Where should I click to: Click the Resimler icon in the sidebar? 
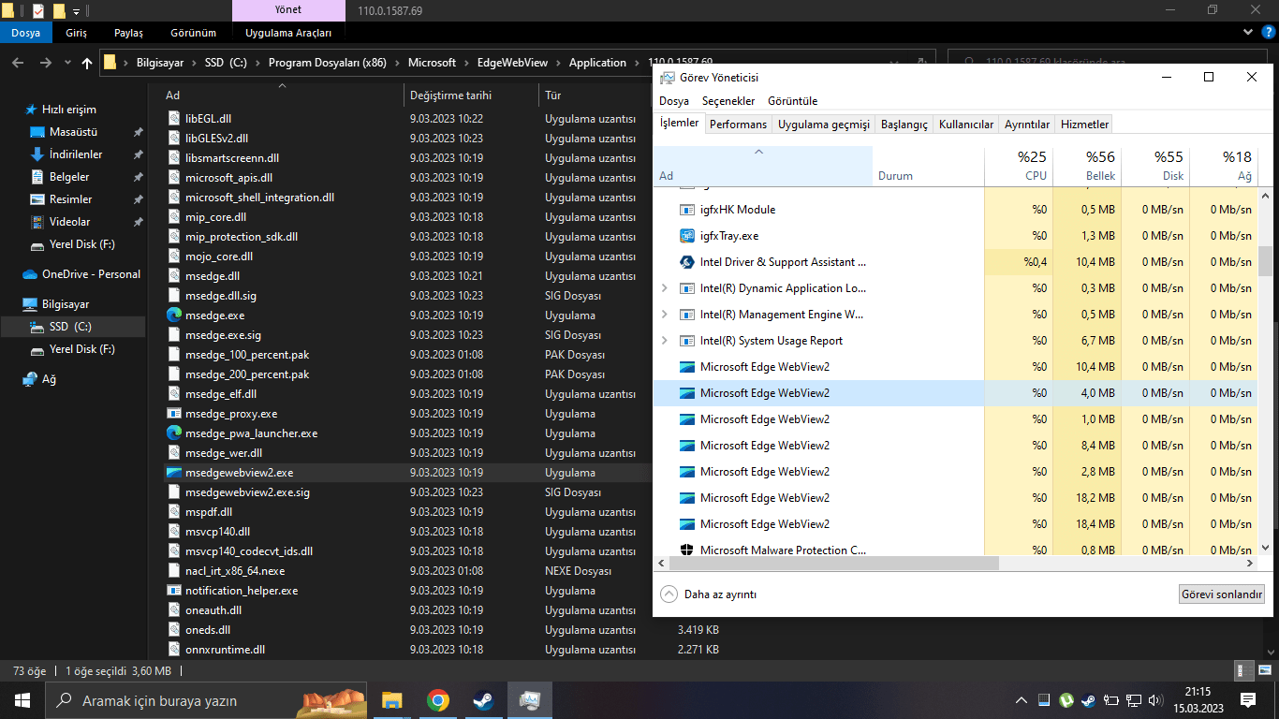point(37,199)
